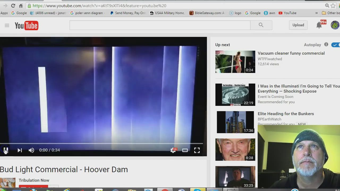Image resolution: width=340 pixels, height=191 pixels.
Task: Click the YouTube logo
Action: pyautogui.click(x=27, y=25)
